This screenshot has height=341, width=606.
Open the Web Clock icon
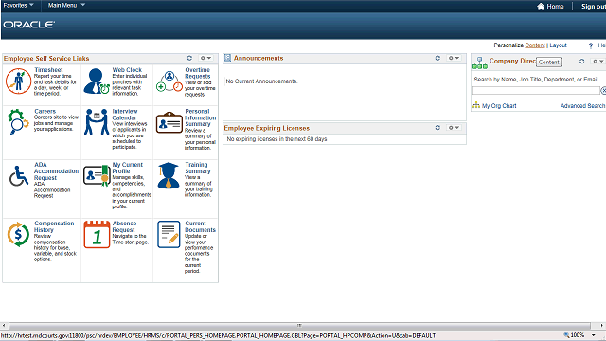pos(97,81)
